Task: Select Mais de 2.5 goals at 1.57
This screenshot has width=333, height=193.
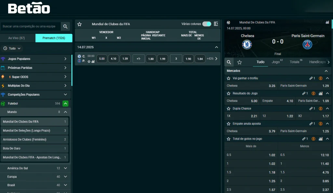Action: pyautogui.click(x=251, y=190)
